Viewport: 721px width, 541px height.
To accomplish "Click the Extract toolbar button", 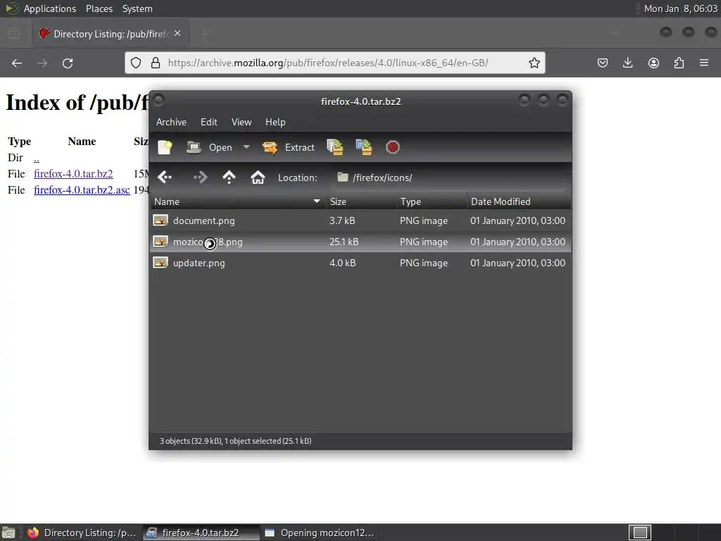I will pyautogui.click(x=288, y=147).
